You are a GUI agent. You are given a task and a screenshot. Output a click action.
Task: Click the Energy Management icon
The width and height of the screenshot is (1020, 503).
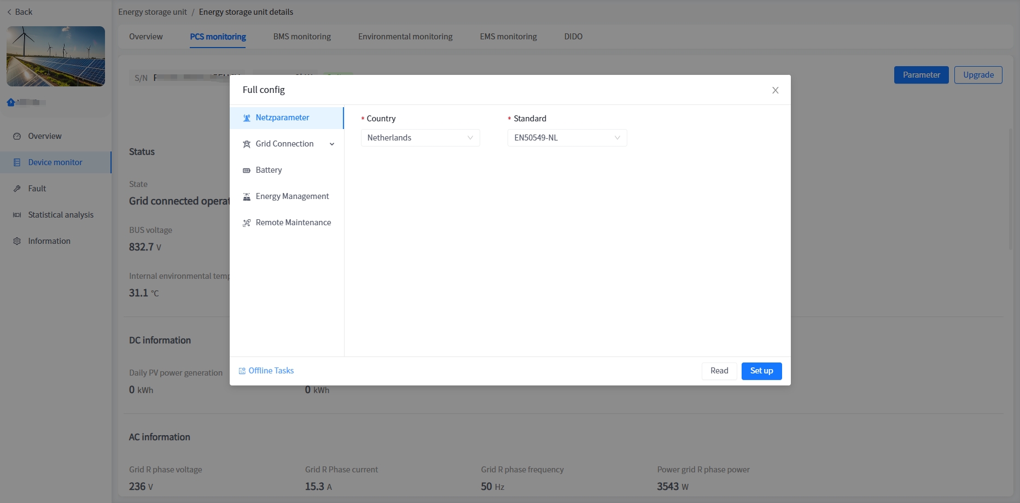tap(247, 197)
